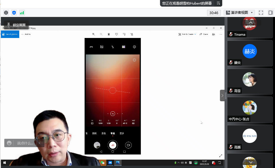This screenshot has width=275, height=168.
Task: Open the screen sharing banner menu icon
Action: [219, 3]
